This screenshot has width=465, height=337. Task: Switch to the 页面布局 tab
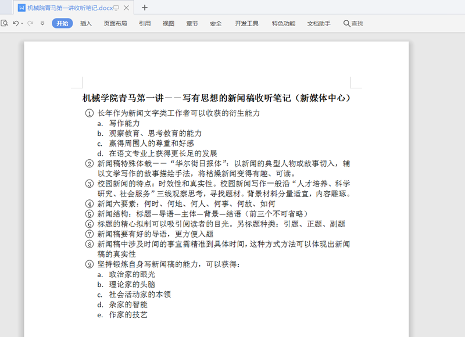coord(115,23)
